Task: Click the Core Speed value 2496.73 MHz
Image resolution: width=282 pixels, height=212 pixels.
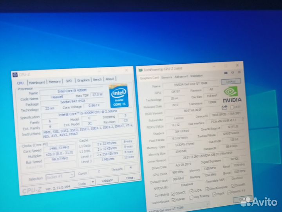Action: [59, 148]
